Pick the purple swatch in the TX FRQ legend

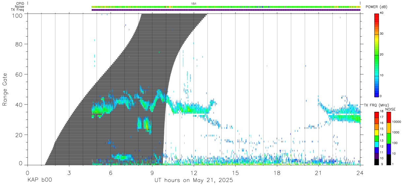coord(377,156)
